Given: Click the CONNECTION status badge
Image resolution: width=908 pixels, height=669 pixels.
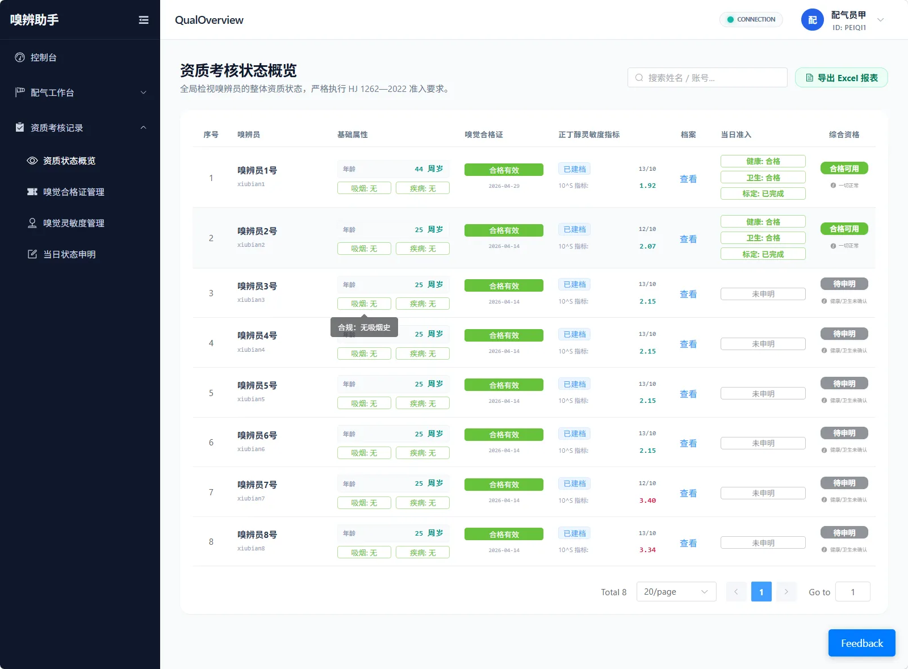Looking at the screenshot, I should click(751, 19).
